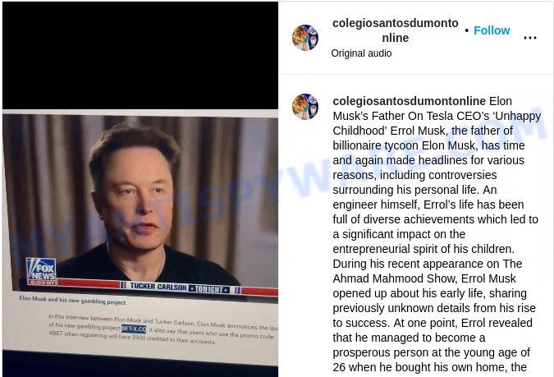
Task: Click the highlighted BET-X.CO text
Action: pos(134,329)
